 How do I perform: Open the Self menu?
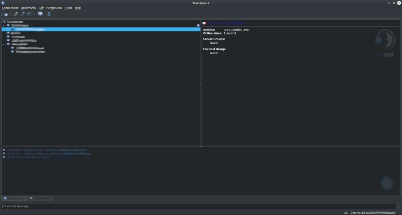tap(41, 8)
